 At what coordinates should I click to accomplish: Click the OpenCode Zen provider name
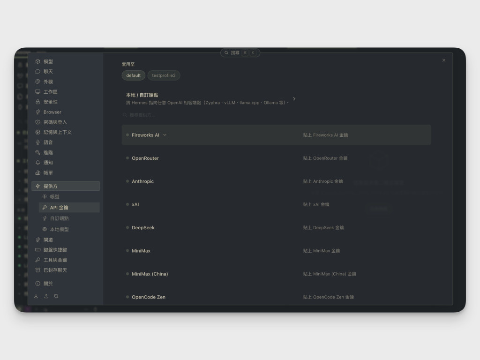tap(149, 297)
